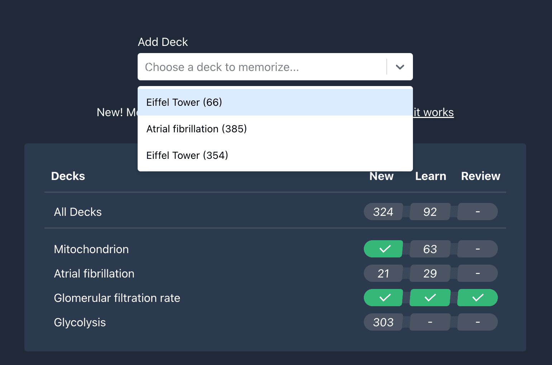Image resolution: width=552 pixels, height=365 pixels.
Task: Click the 92 Learn badge for All Decks
Action: (430, 212)
